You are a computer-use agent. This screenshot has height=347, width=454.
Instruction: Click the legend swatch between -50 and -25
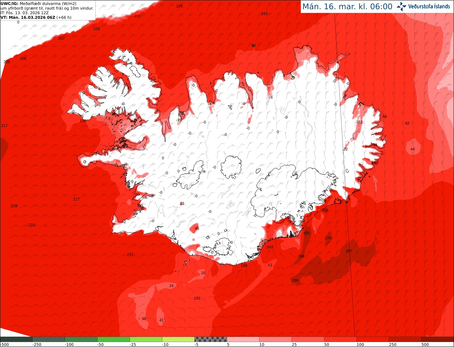(x=113, y=339)
